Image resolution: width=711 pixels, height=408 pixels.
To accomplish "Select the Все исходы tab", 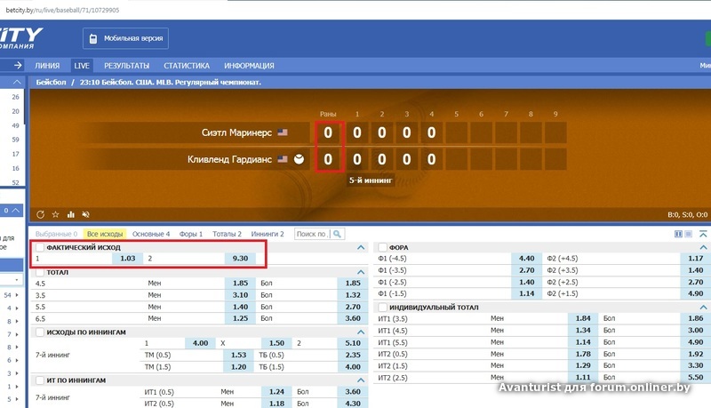I will (x=105, y=234).
